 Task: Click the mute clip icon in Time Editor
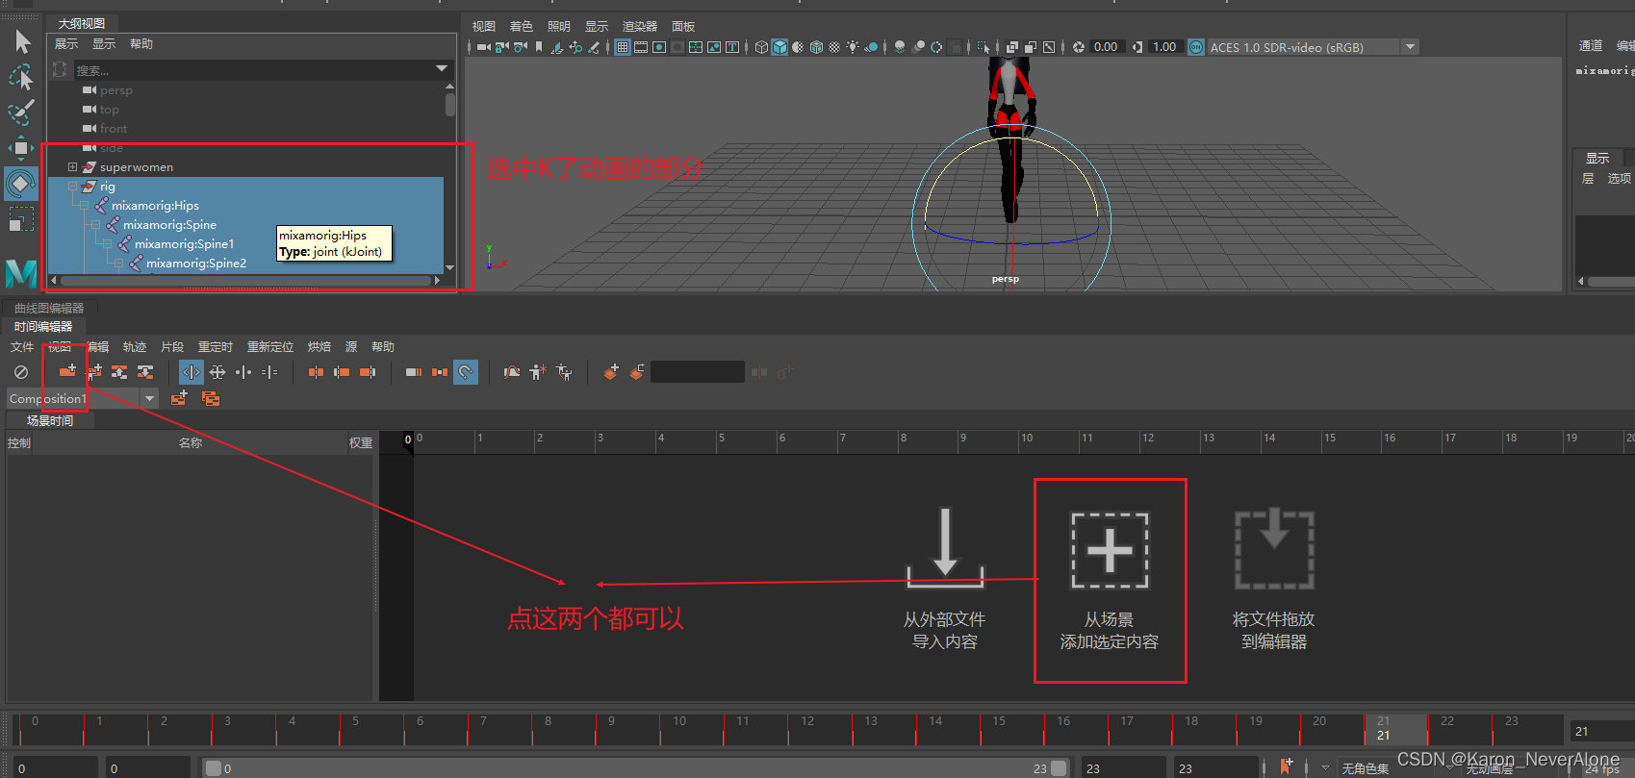tap(21, 372)
